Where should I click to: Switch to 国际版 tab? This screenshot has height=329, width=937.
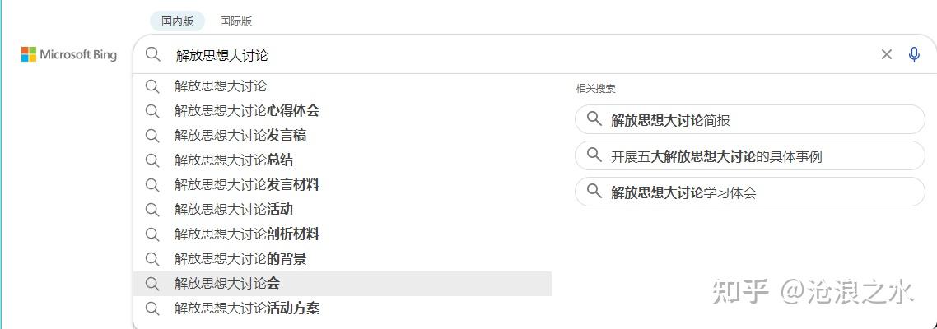tap(236, 21)
